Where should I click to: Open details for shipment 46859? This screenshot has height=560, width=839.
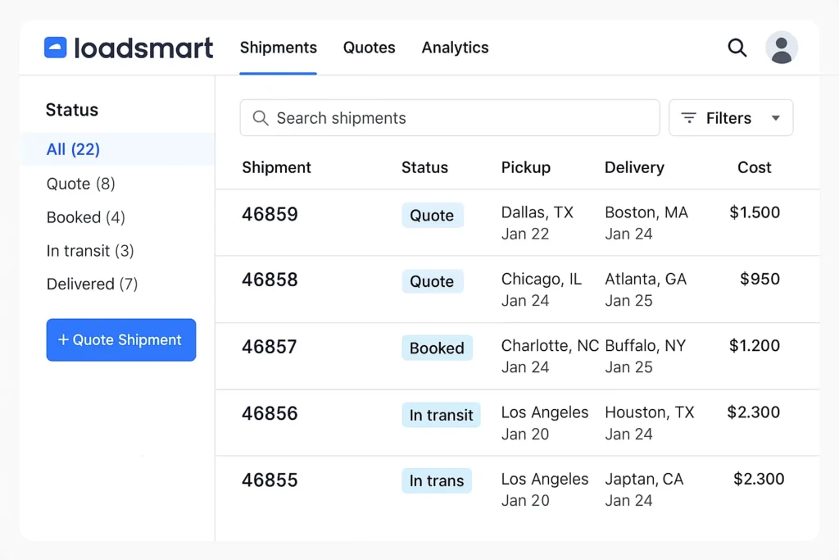click(270, 214)
